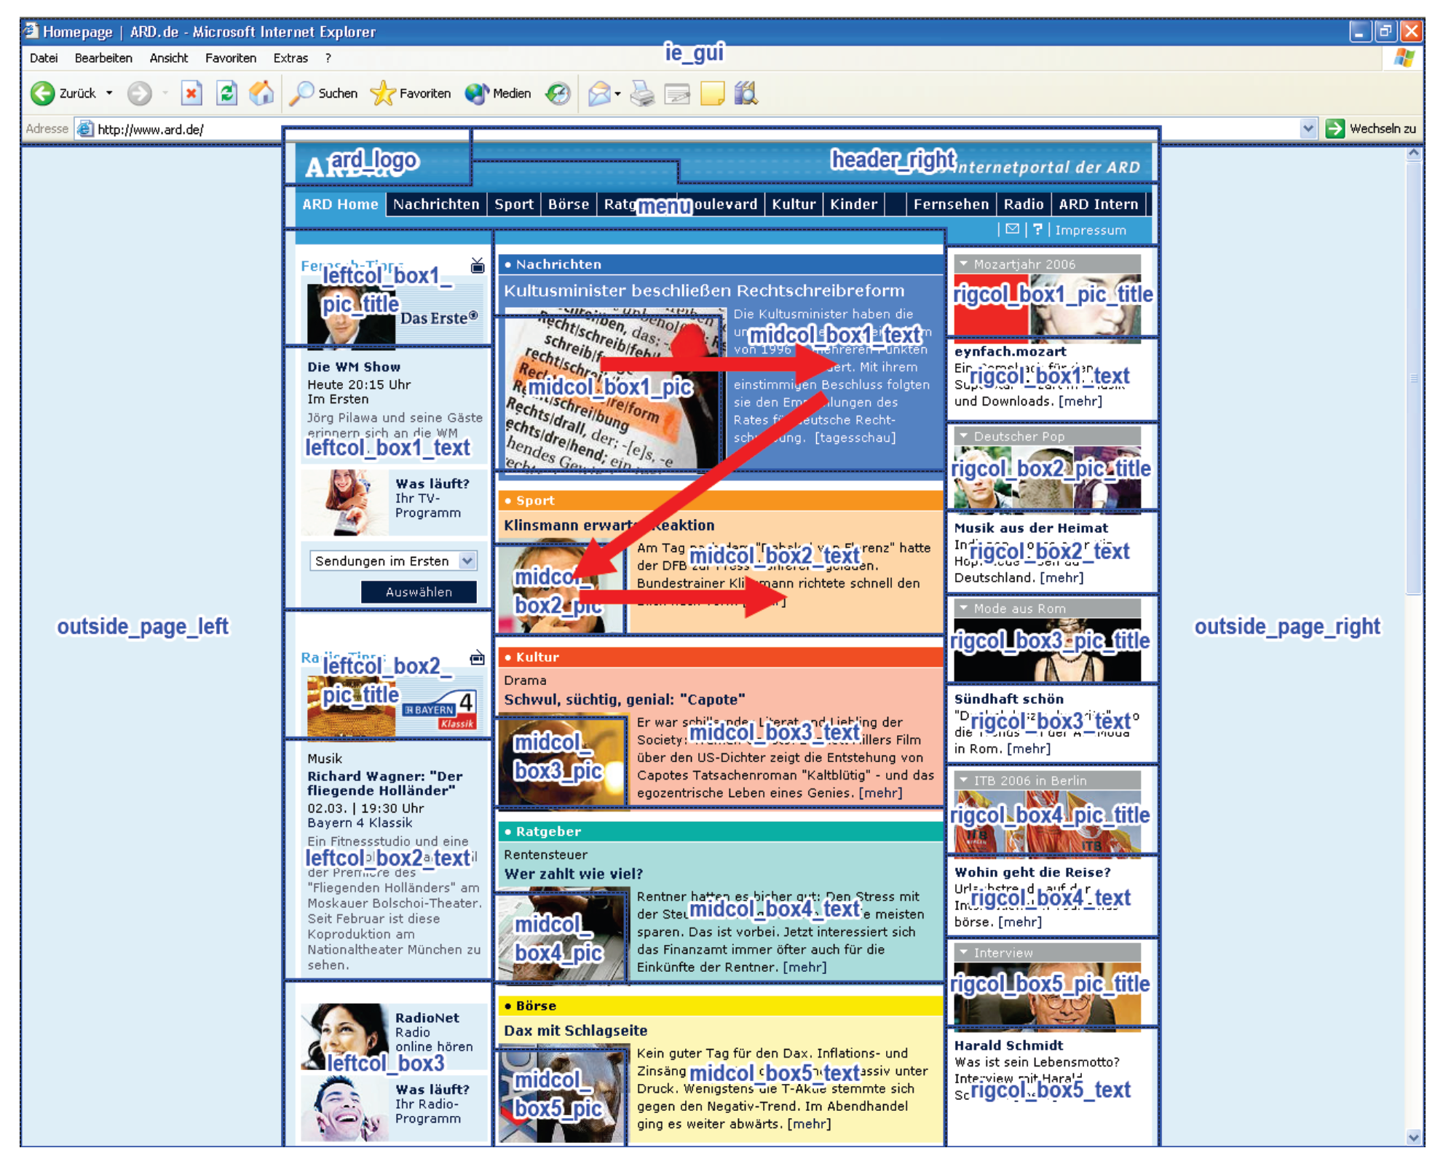
Task: Select the Nachrichten navigation tab
Action: tap(435, 205)
